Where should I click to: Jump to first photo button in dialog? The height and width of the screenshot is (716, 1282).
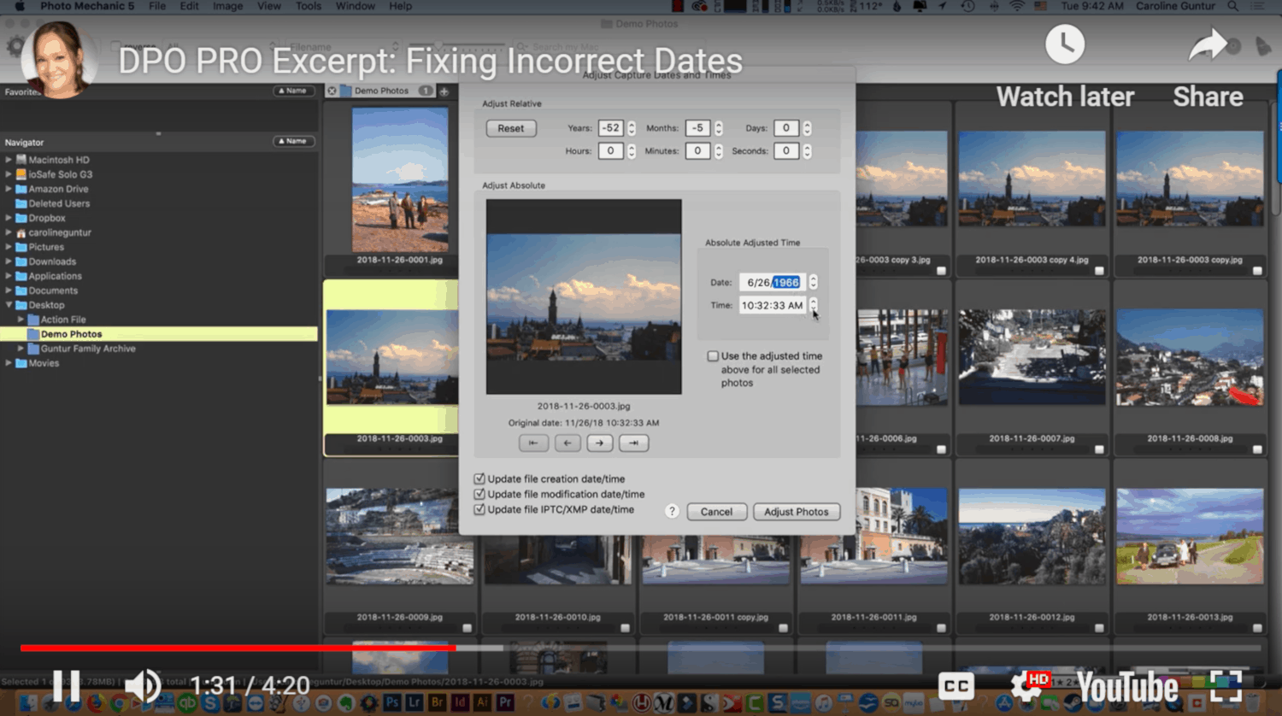533,443
